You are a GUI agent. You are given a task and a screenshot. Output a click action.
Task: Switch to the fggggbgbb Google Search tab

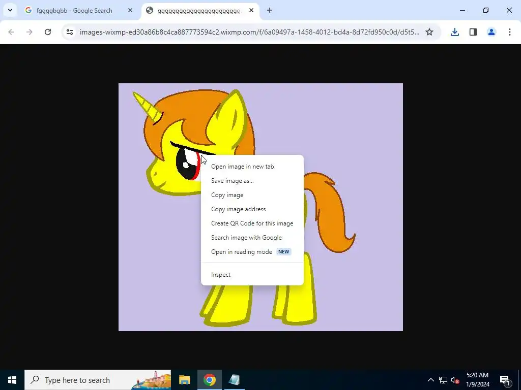point(74,11)
